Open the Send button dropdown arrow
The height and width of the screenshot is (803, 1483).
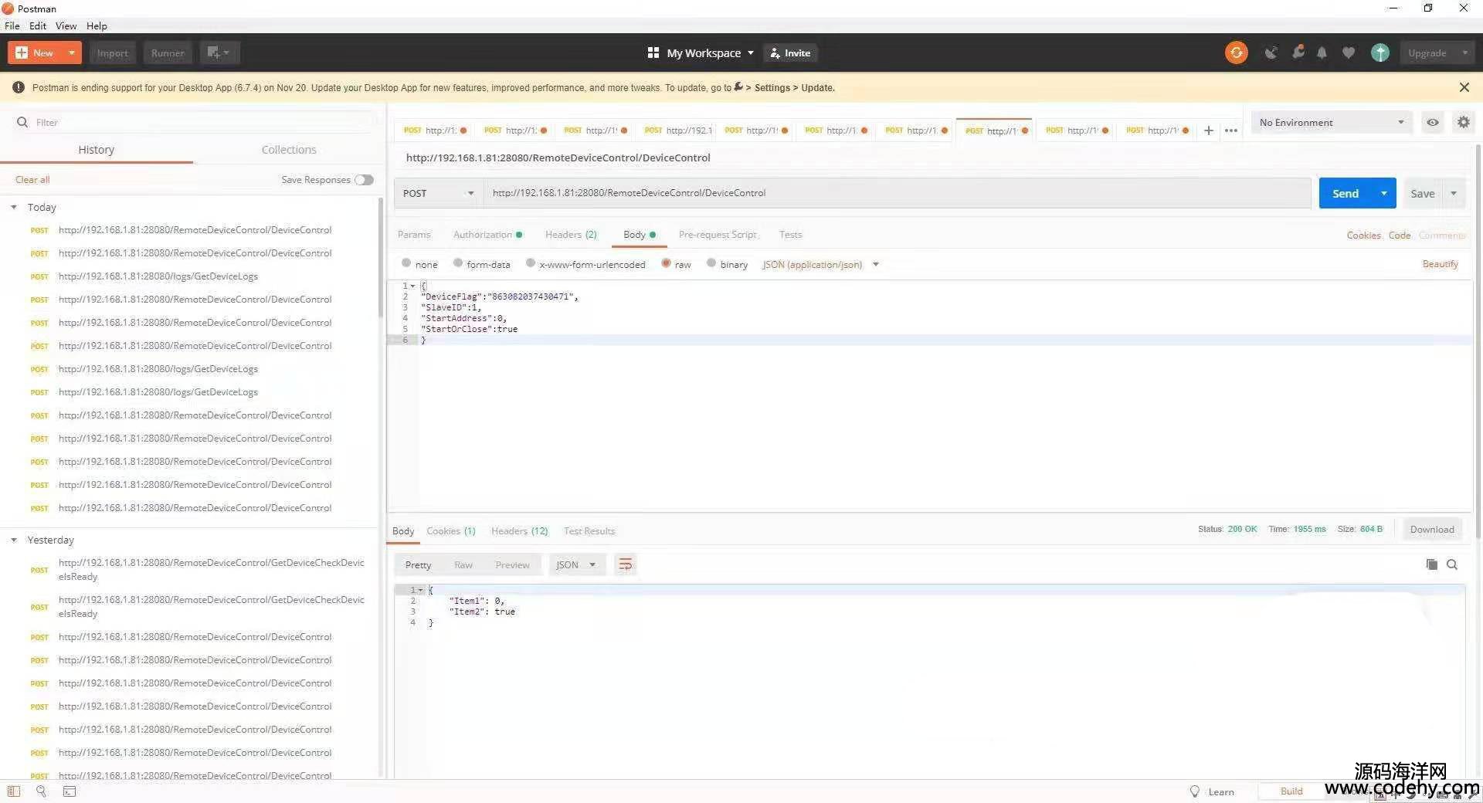point(1383,193)
